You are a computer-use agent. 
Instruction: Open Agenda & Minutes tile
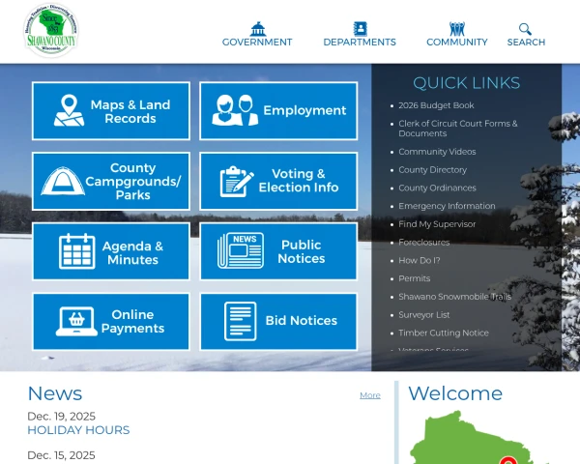pyautogui.click(x=111, y=251)
